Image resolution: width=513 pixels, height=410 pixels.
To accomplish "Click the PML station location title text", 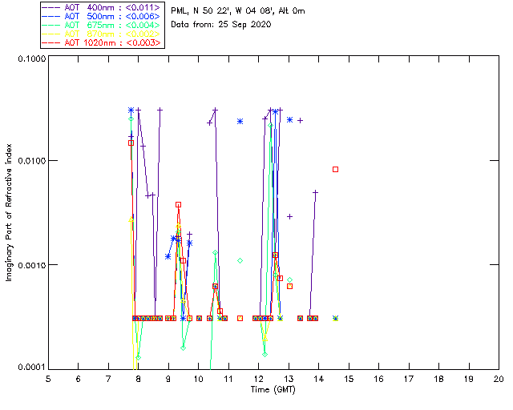I will [238, 11].
